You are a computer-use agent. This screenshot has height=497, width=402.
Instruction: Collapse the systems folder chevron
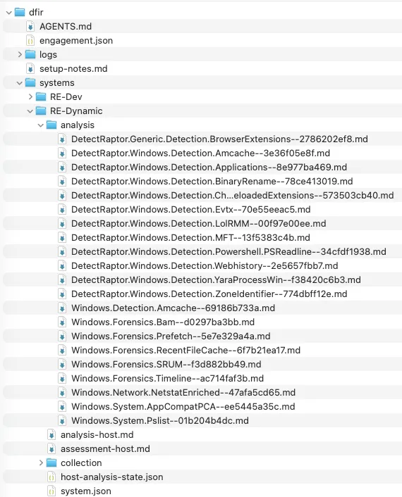19,83
